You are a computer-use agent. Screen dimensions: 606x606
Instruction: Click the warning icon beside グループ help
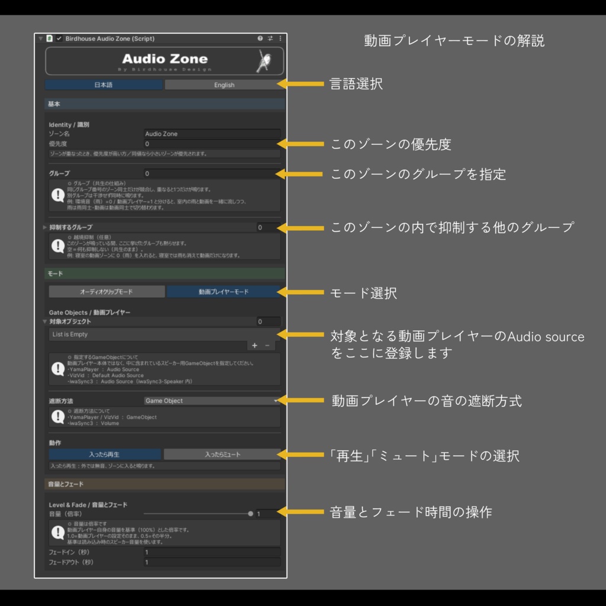click(58, 195)
